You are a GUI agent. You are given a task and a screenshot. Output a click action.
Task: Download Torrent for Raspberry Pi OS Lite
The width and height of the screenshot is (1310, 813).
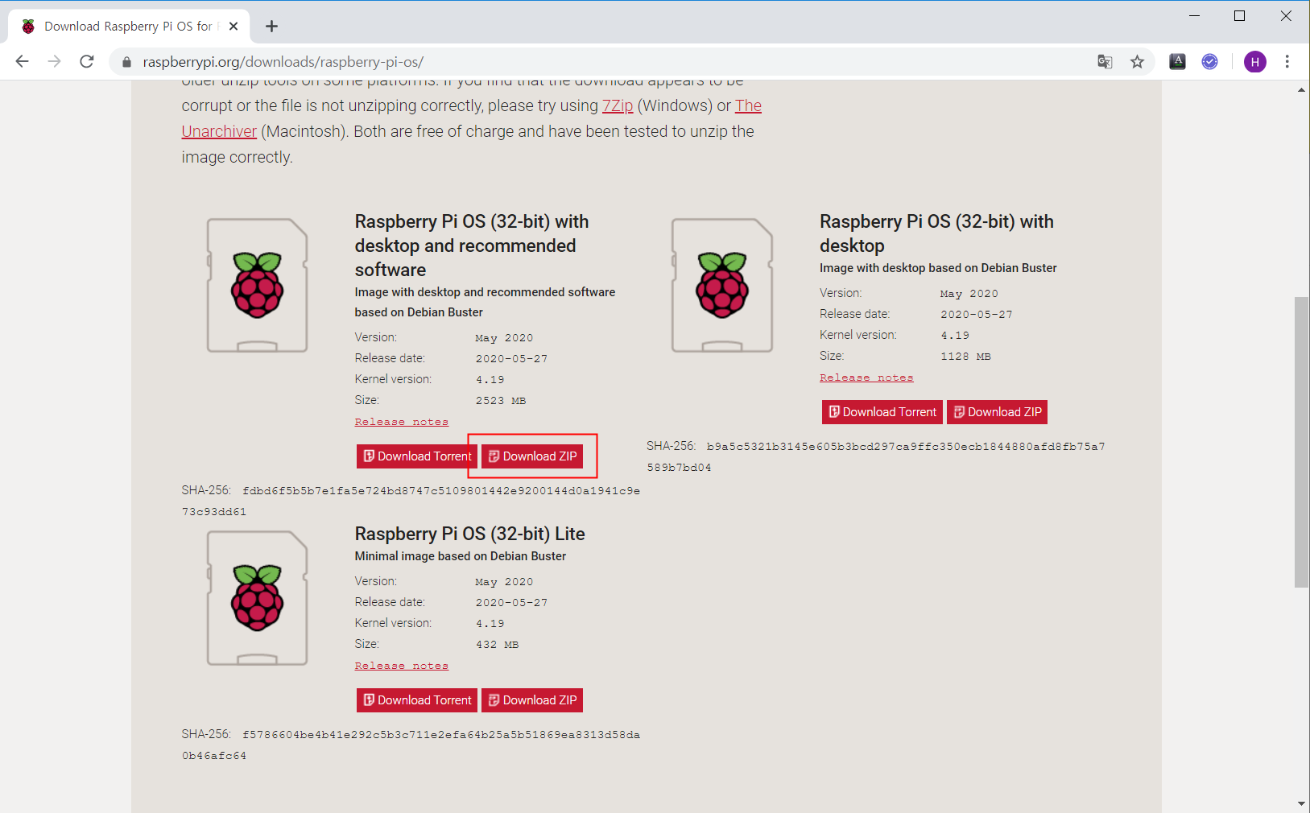[417, 700]
